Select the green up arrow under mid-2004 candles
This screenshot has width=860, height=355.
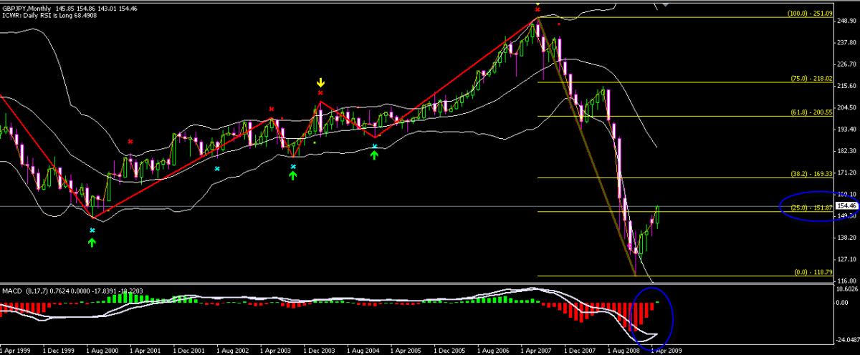click(x=374, y=155)
